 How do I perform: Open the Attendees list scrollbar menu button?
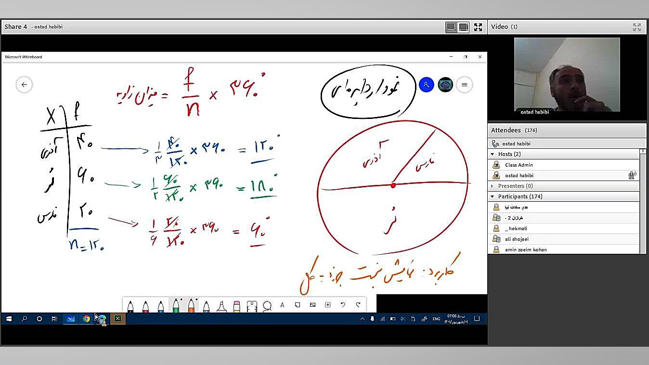(x=642, y=151)
